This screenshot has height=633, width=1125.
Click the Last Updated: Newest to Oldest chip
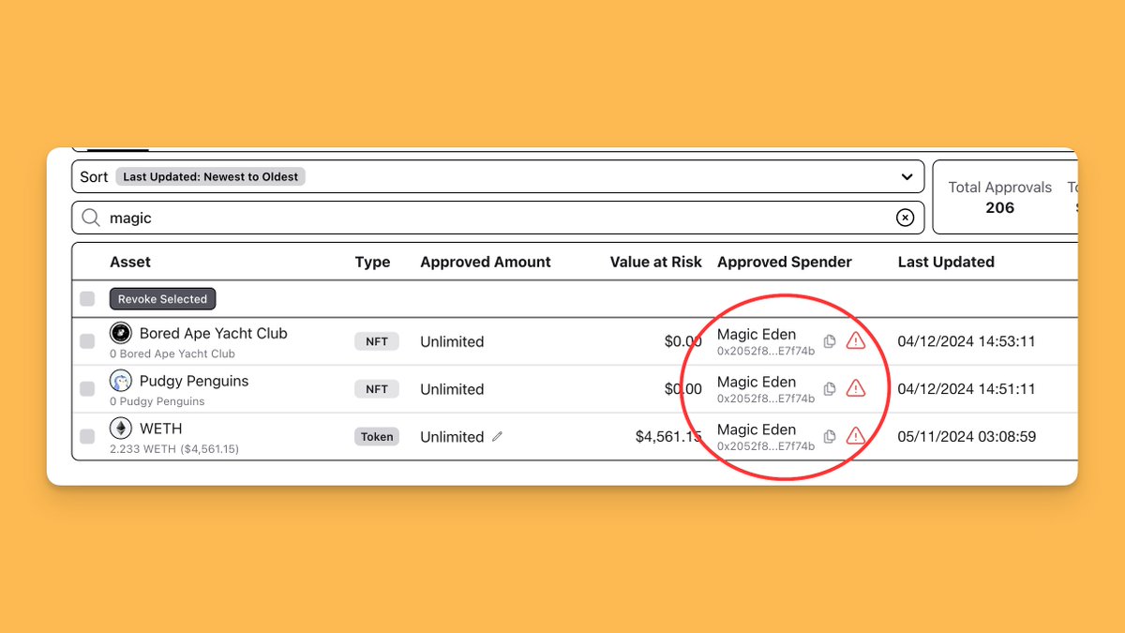(210, 176)
